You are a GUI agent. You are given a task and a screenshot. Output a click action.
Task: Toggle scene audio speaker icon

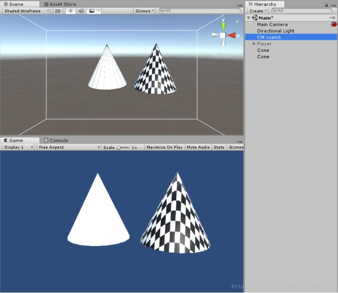tap(81, 11)
